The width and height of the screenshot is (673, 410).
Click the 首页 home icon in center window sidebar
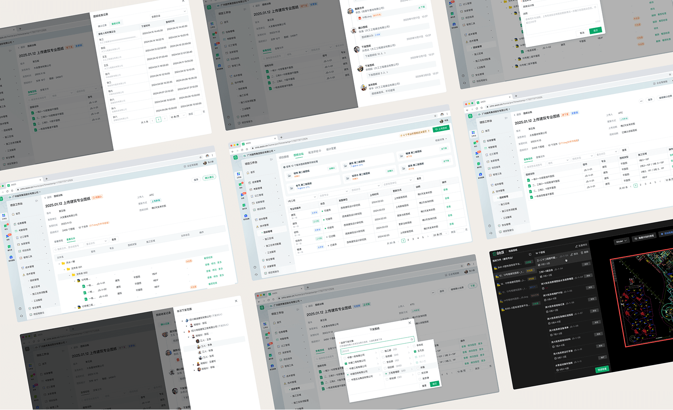(x=248, y=173)
